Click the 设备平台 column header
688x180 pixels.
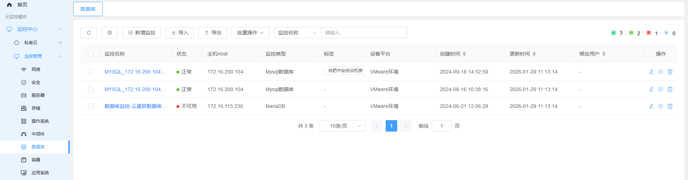pos(380,54)
